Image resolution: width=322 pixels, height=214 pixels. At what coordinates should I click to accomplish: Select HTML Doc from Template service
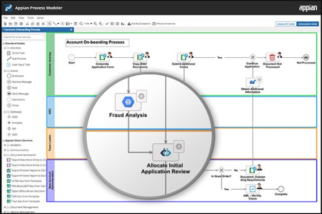pyautogui.click(x=24, y=181)
